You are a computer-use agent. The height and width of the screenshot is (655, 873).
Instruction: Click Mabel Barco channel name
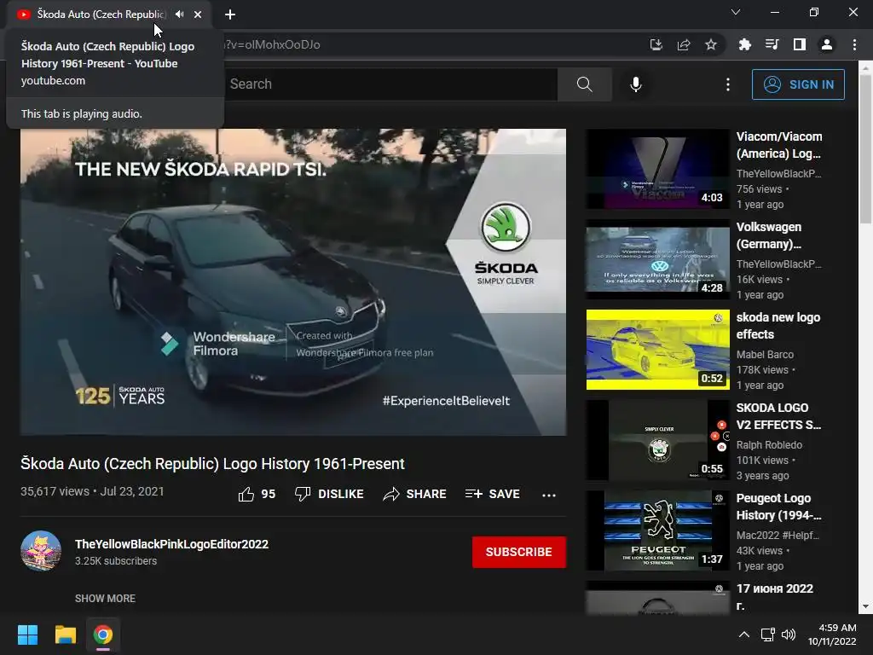pyautogui.click(x=765, y=355)
